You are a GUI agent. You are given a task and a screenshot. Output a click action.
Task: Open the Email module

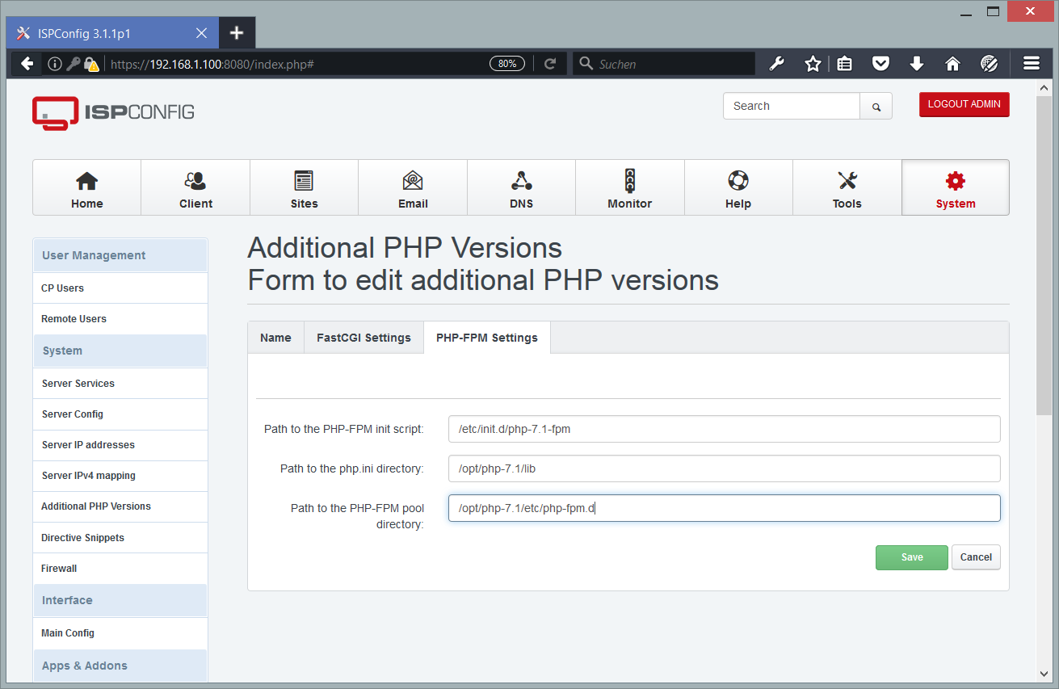coord(413,187)
